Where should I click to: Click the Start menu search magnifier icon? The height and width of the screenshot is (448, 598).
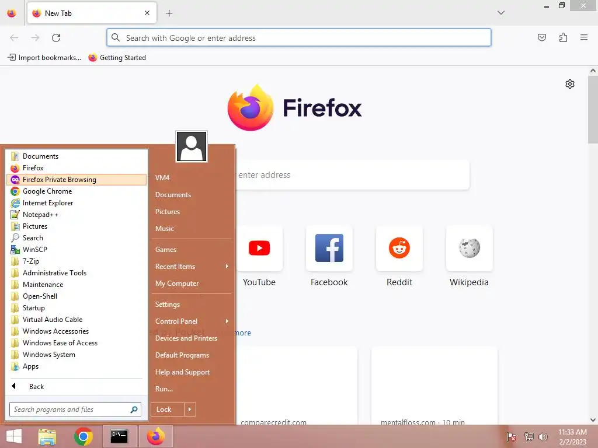pyautogui.click(x=134, y=409)
